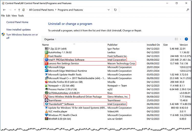
Task: Select the WinRAR 6.00 (64-bit) entry
Action: coord(59,119)
